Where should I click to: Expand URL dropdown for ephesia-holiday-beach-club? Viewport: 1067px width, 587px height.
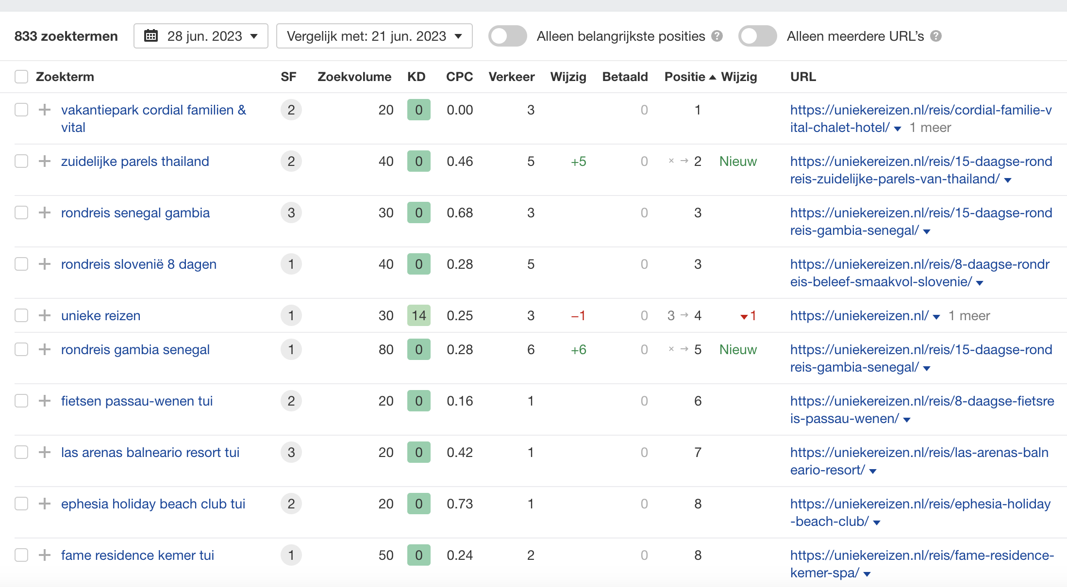pyautogui.click(x=877, y=522)
